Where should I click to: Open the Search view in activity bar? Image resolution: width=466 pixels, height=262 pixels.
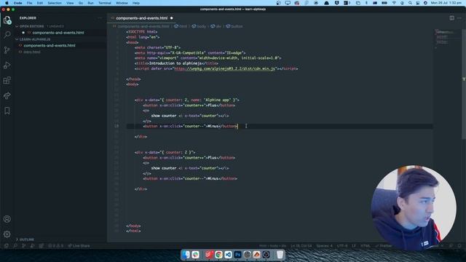[x=7, y=34]
